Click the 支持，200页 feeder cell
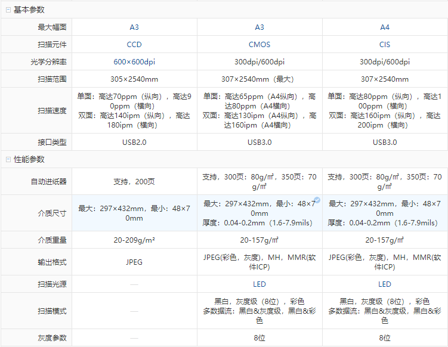The height and width of the screenshot is (347, 448). 134,182
